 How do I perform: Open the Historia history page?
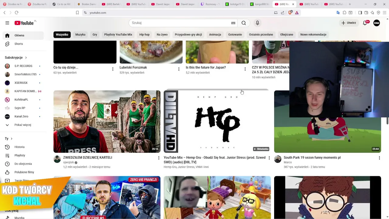pos(23,147)
